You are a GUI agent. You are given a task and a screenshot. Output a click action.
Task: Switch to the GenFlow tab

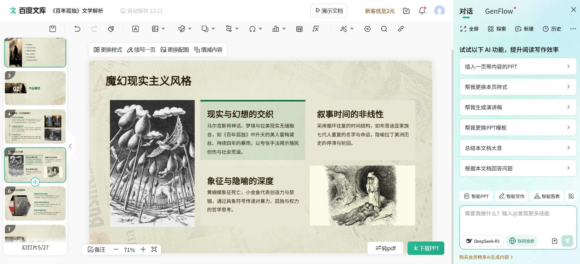[x=499, y=11]
